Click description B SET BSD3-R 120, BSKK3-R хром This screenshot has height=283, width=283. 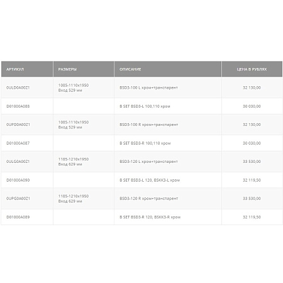[150, 217]
